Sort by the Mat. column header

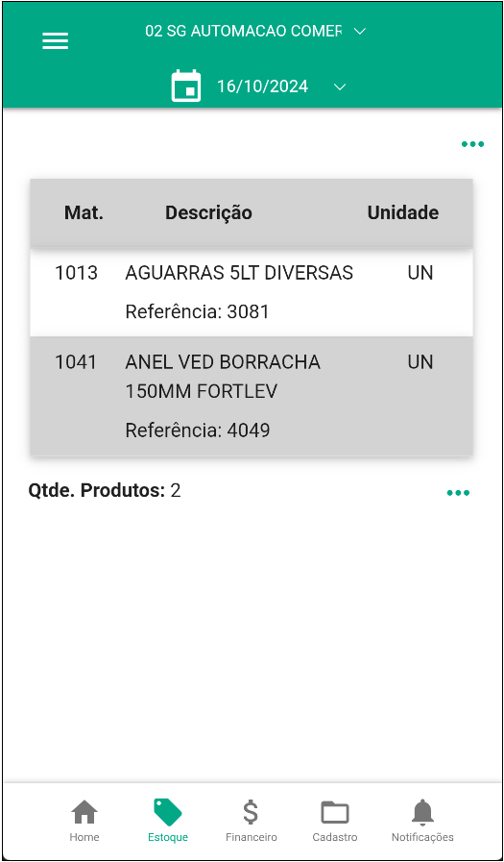point(84,212)
